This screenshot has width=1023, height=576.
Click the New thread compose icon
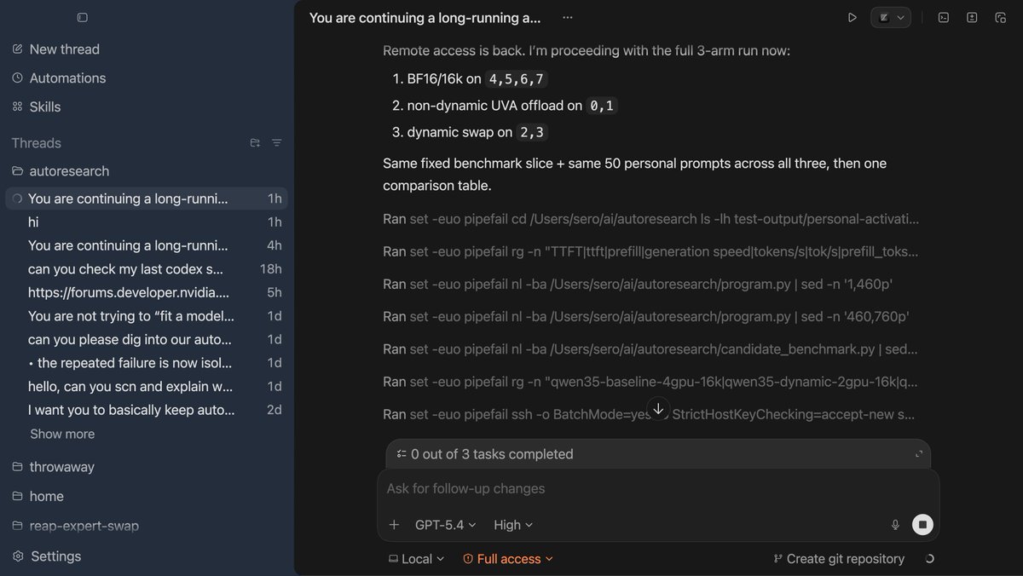click(x=18, y=49)
